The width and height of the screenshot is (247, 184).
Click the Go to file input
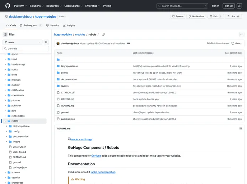[x=26, y=49]
